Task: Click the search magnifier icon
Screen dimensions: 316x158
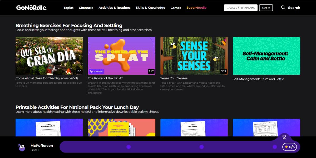Action: pyautogui.click(x=283, y=8)
